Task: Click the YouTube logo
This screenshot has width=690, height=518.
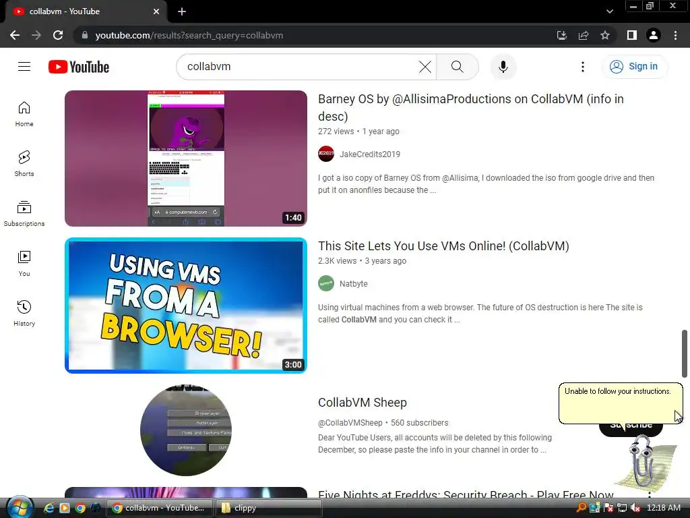Action: (79, 67)
